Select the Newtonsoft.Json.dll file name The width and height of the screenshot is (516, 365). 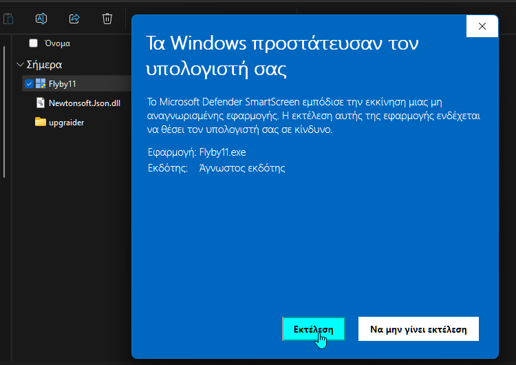[85, 103]
